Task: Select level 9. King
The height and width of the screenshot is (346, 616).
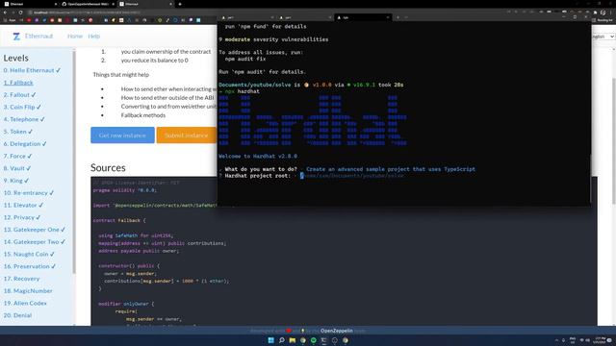Action: 16,181
